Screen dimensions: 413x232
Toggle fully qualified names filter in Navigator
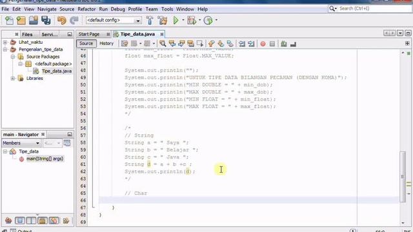click(66, 220)
